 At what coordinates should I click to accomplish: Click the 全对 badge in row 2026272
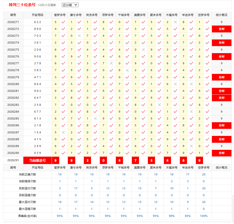tap(222, 29)
